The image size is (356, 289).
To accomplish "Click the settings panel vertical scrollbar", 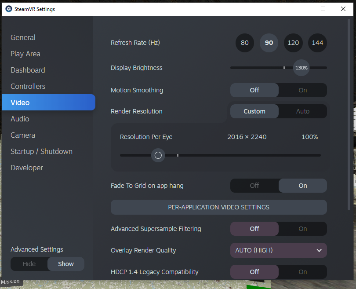I will [349, 115].
